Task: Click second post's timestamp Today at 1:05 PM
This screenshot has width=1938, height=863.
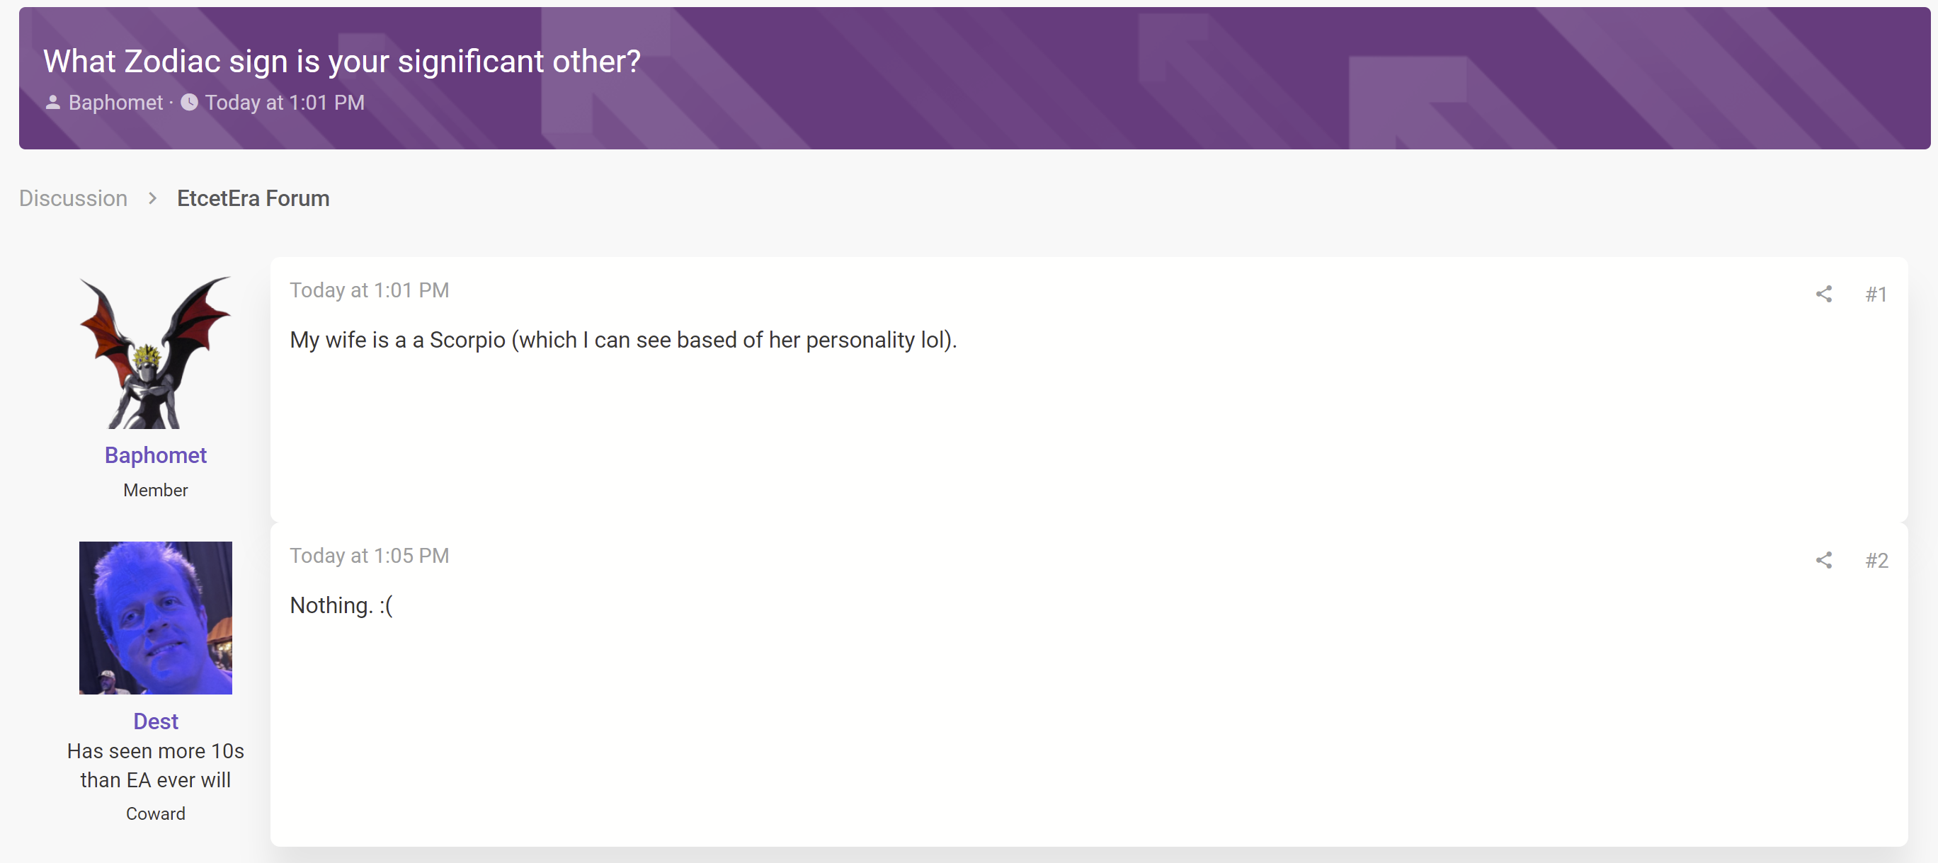Action: 370,556
